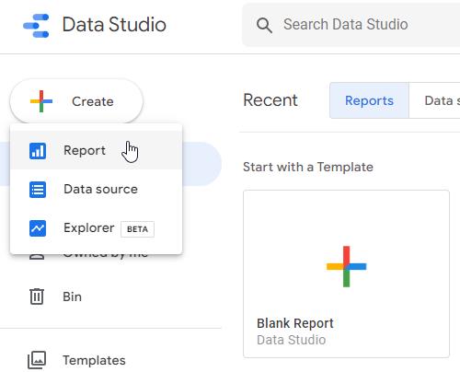The image size is (460, 372).
Task: Click the Data Studio logo icon
Action: 36,26
